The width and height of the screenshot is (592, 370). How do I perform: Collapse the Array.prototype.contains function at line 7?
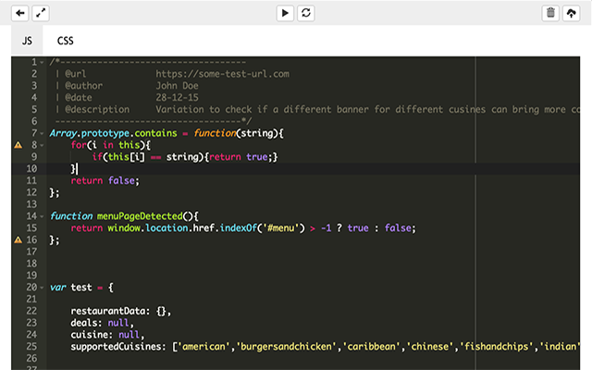click(x=43, y=133)
